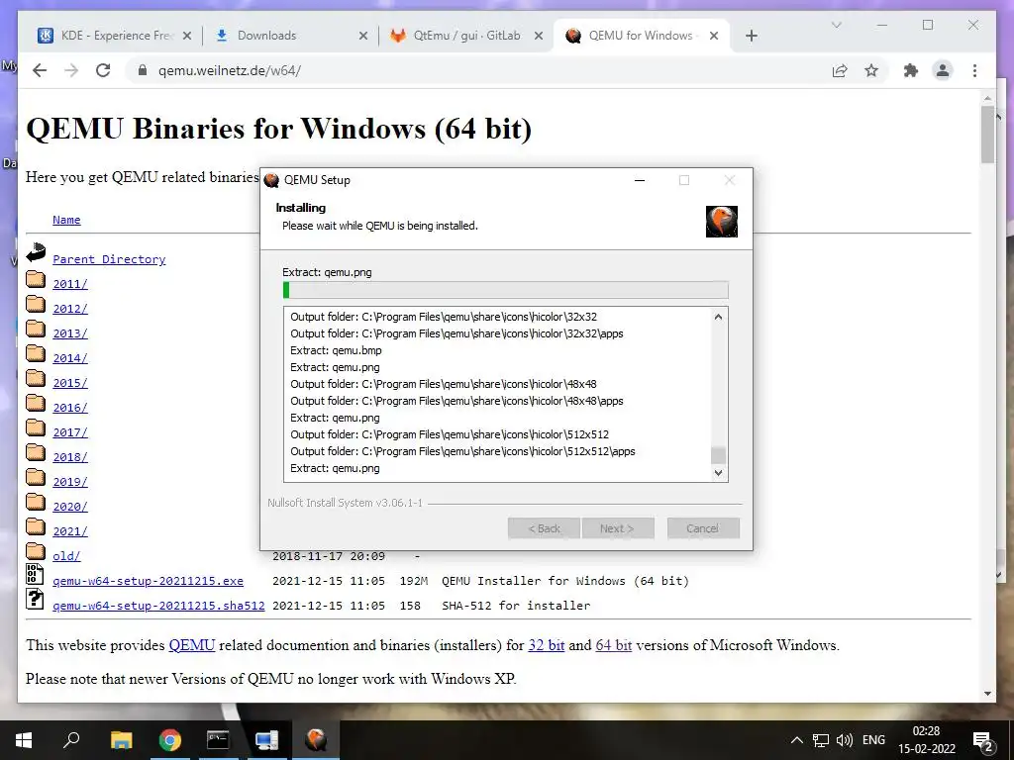This screenshot has width=1014, height=760.
Task: Bookmark page with the star icon
Action: [871, 70]
